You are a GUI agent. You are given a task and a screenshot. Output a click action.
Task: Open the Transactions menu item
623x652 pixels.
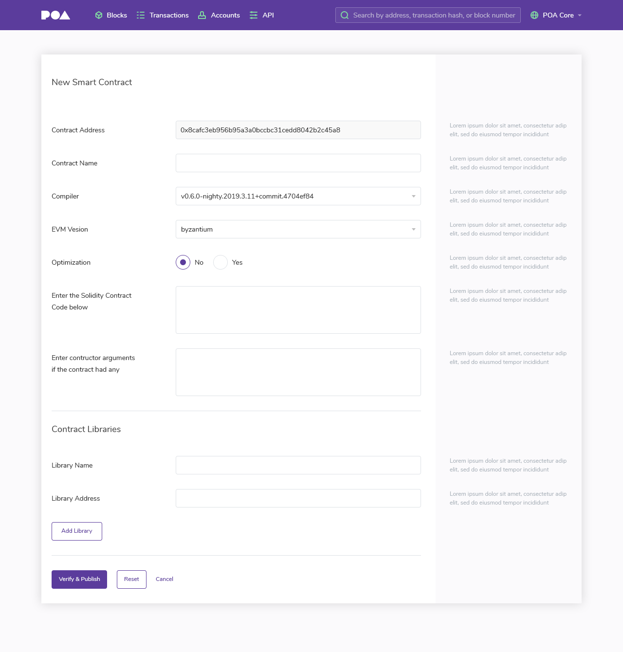click(x=163, y=15)
